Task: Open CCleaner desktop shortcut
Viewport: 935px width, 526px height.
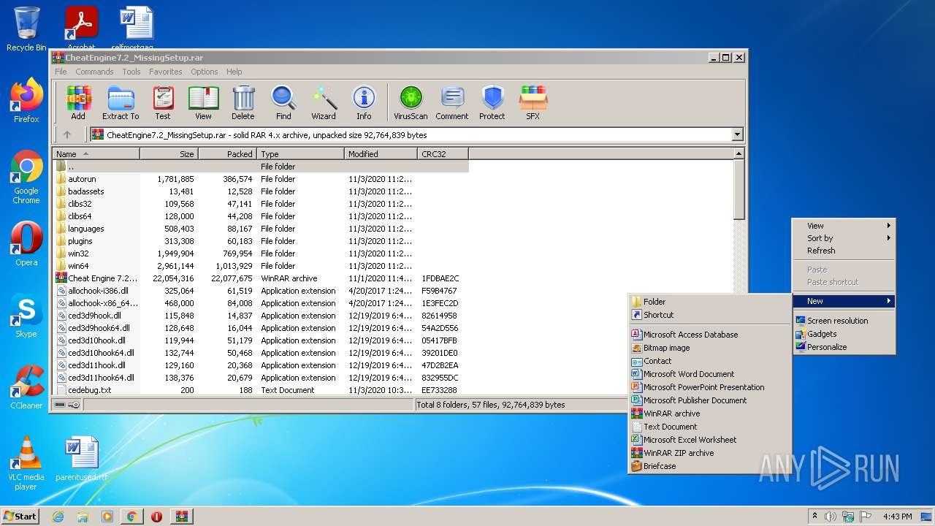Action: [x=26, y=387]
